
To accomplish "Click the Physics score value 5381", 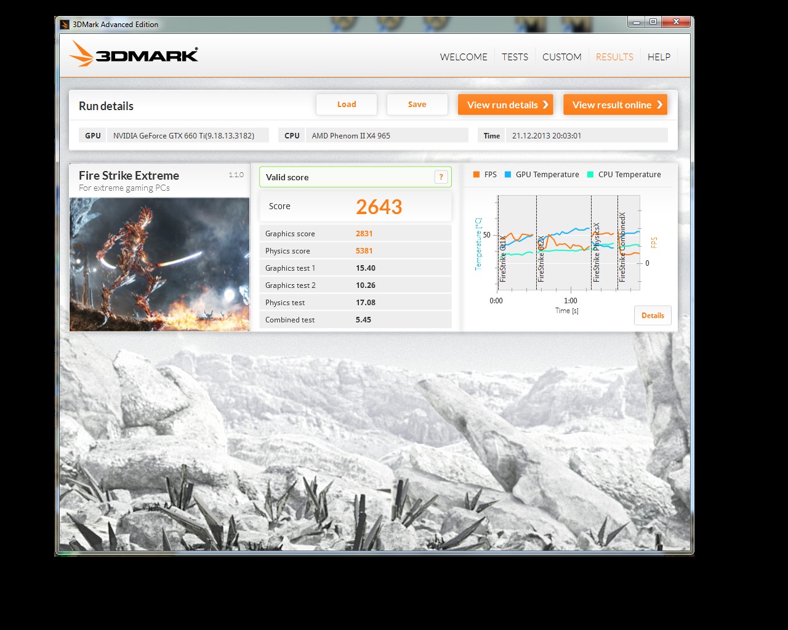I will click(364, 251).
